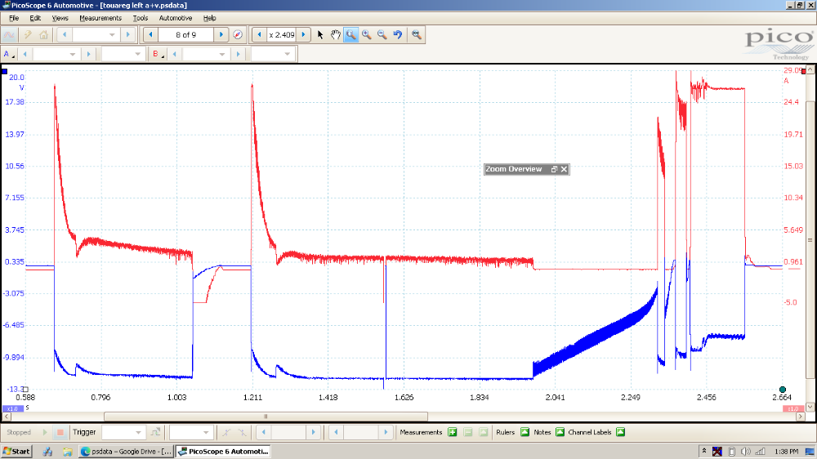Screen dimensions: 817x459
Task: Click the zoom in magnifier
Action: [366, 34]
